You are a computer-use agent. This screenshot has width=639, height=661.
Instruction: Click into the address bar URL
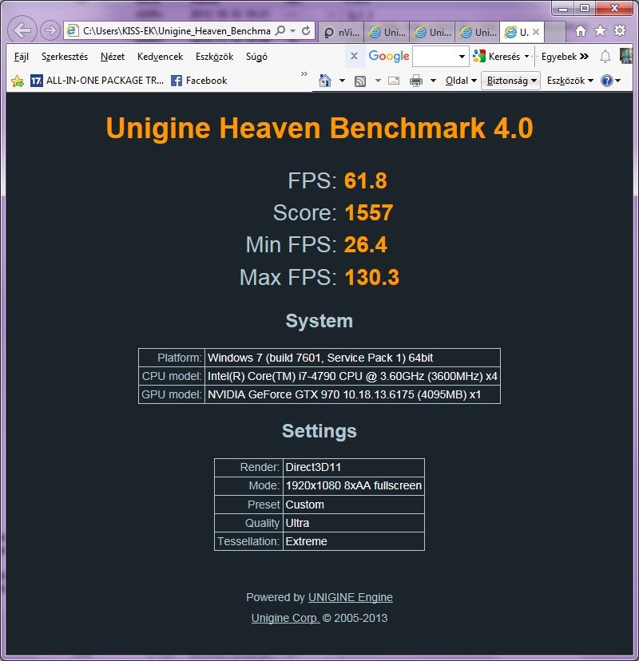pos(177,31)
